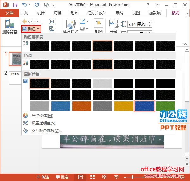
Task: Pick the red-outlined blue recolor swatch
Action: click(144, 106)
